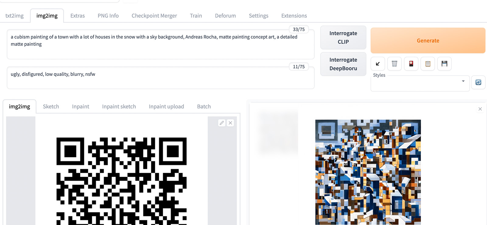Image resolution: width=487 pixels, height=225 pixels.
Task: Click Interrogate CLIP button
Action: coord(343,37)
